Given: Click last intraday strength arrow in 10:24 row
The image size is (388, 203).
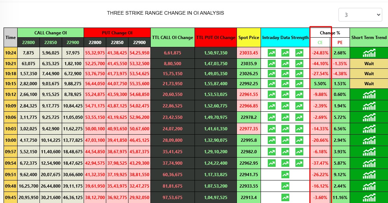Looking at the screenshot, I should 299,53.
